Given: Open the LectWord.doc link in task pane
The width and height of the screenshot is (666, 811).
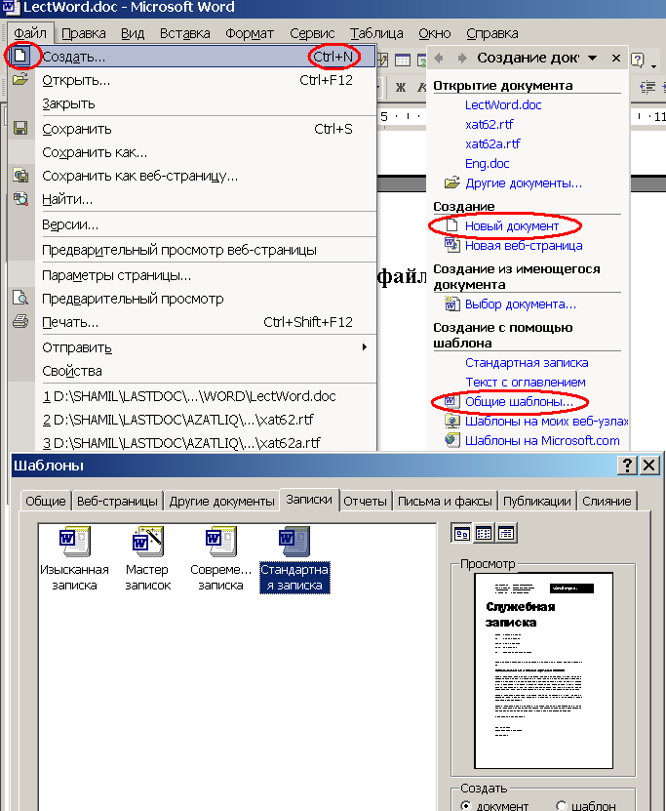Looking at the screenshot, I should (x=503, y=105).
